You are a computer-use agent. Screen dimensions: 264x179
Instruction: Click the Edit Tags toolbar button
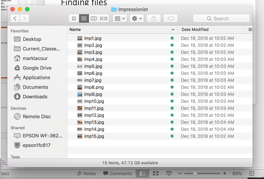170,19
